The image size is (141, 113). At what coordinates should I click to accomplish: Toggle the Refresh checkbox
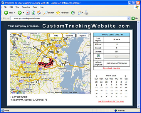pyautogui.click(x=98, y=55)
